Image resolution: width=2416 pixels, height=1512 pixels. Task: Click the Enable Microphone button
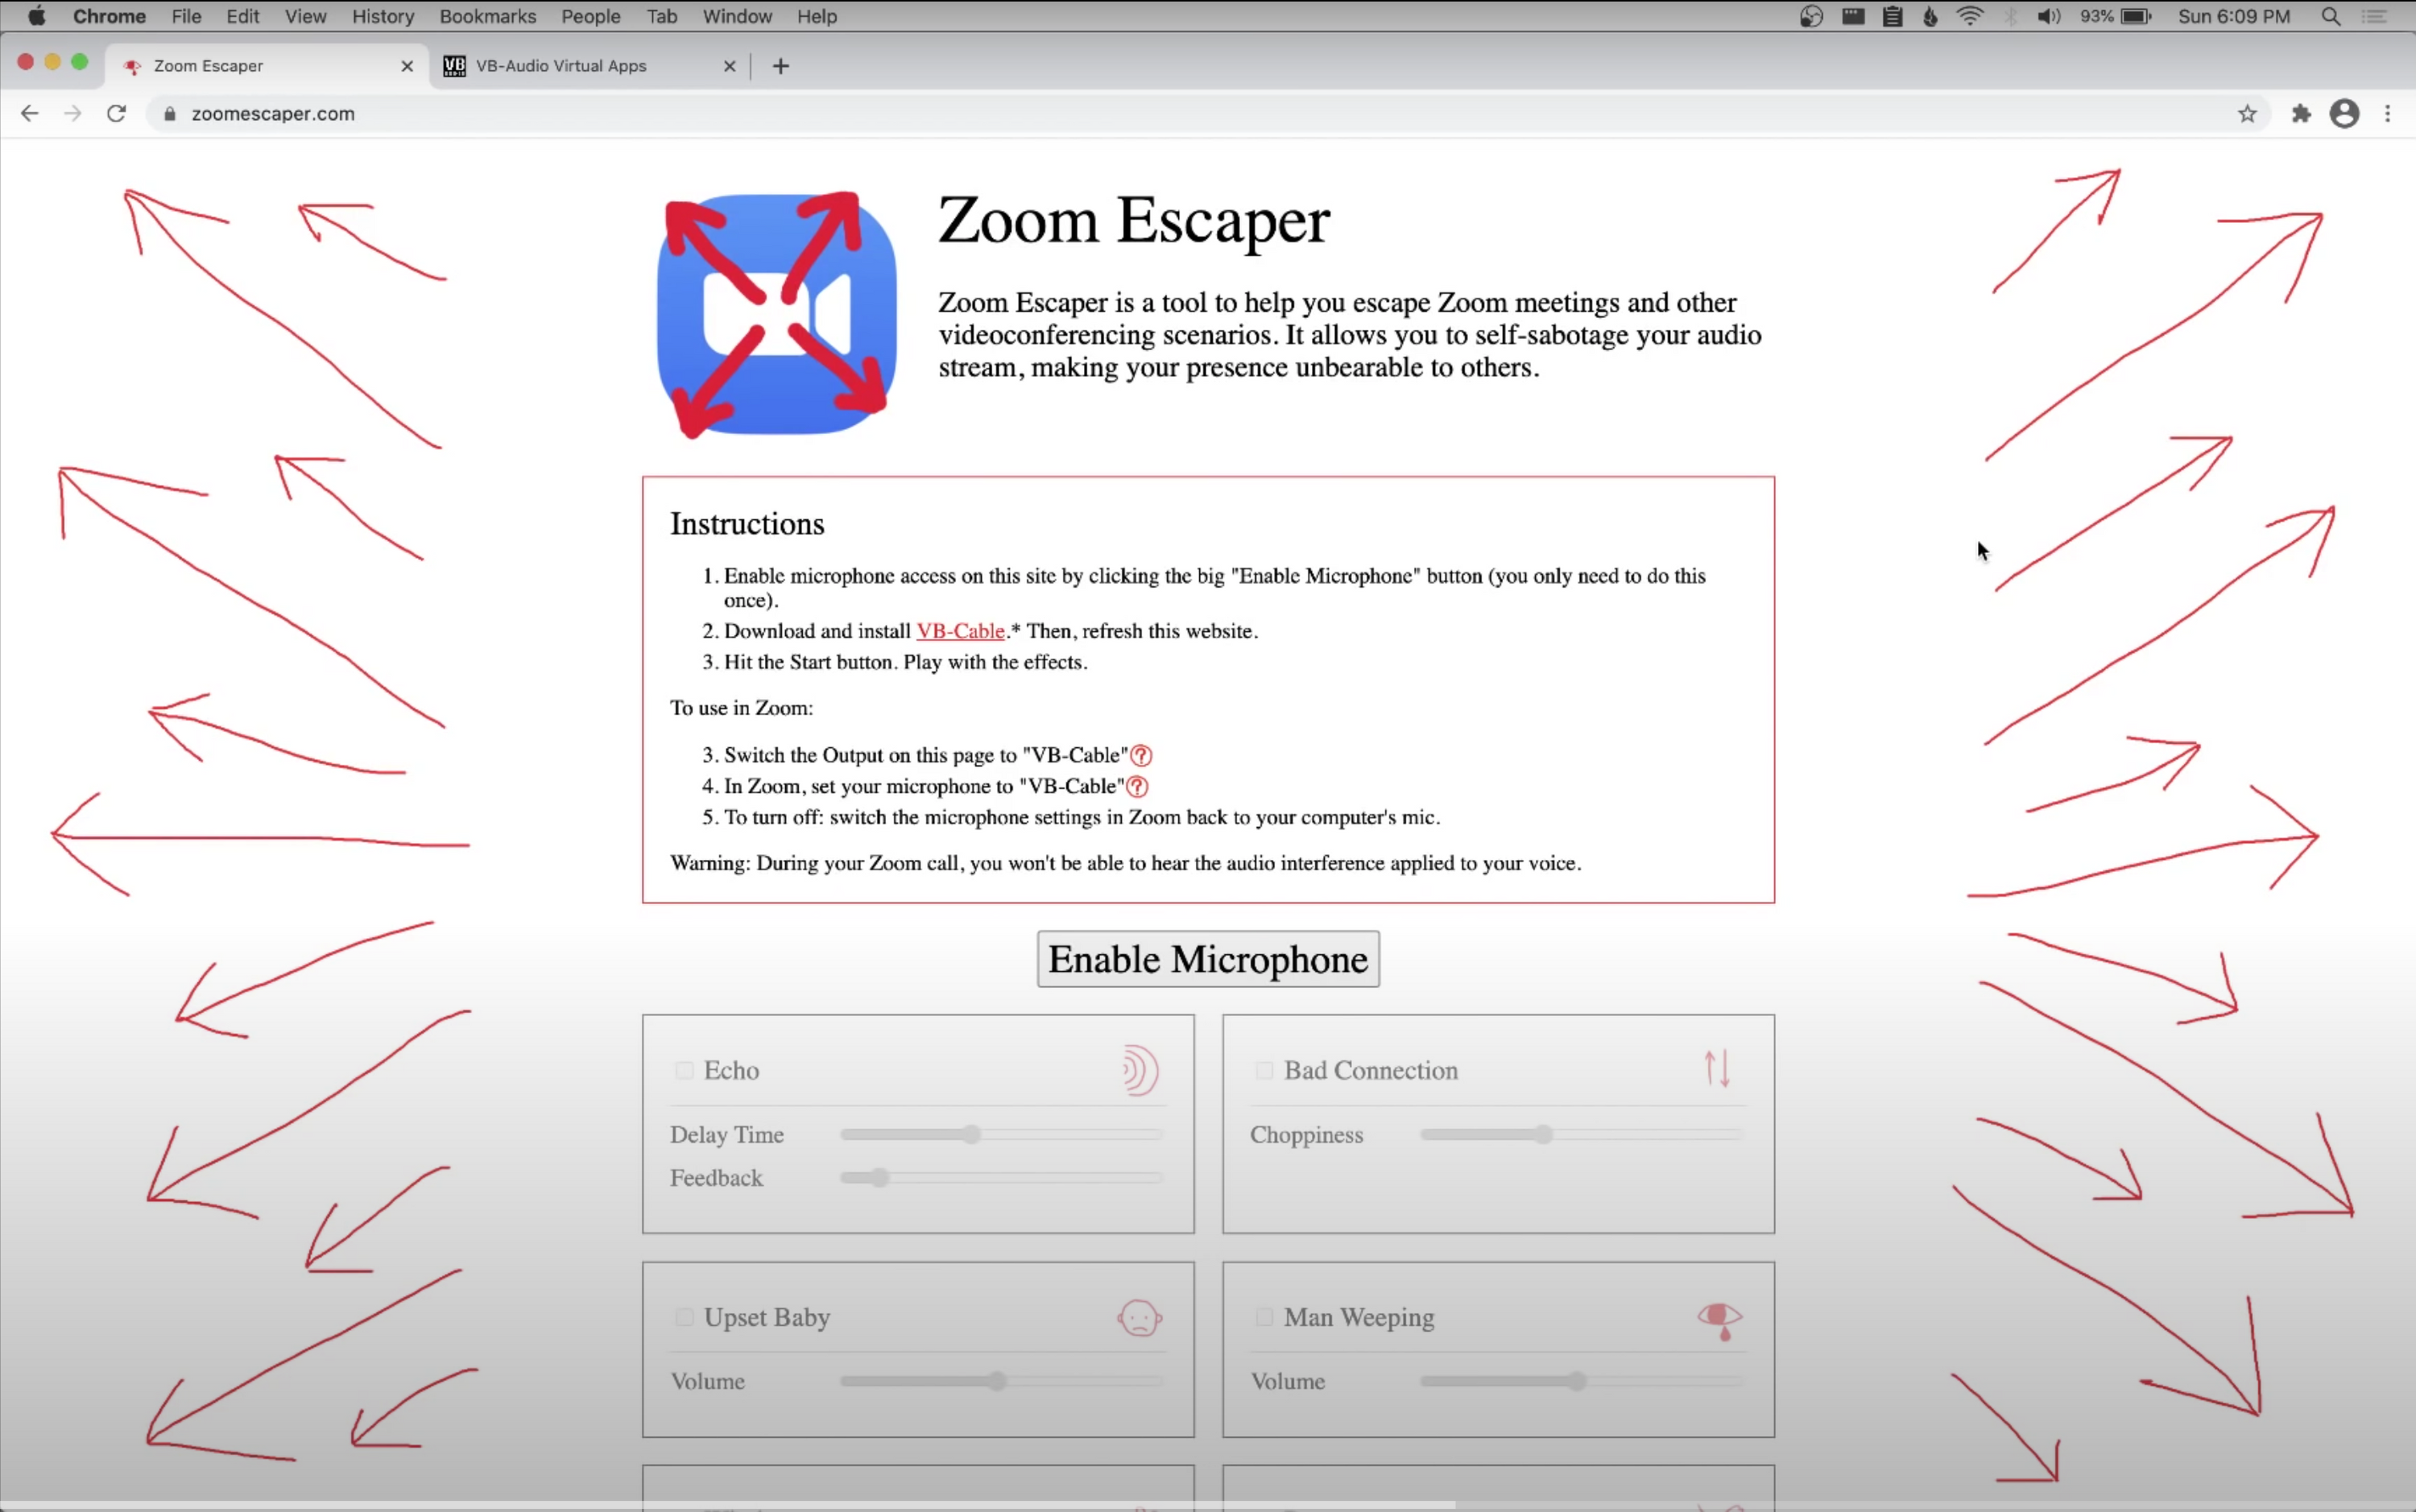tap(1208, 959)
